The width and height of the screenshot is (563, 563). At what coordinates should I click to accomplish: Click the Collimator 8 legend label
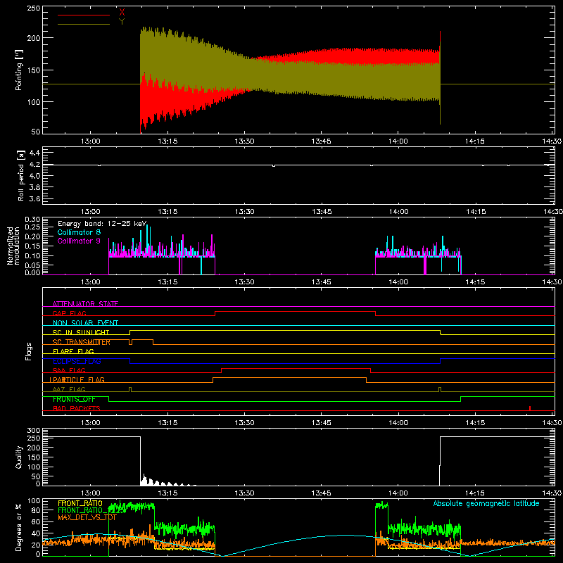pyautogui.click(x=79, y=232)
